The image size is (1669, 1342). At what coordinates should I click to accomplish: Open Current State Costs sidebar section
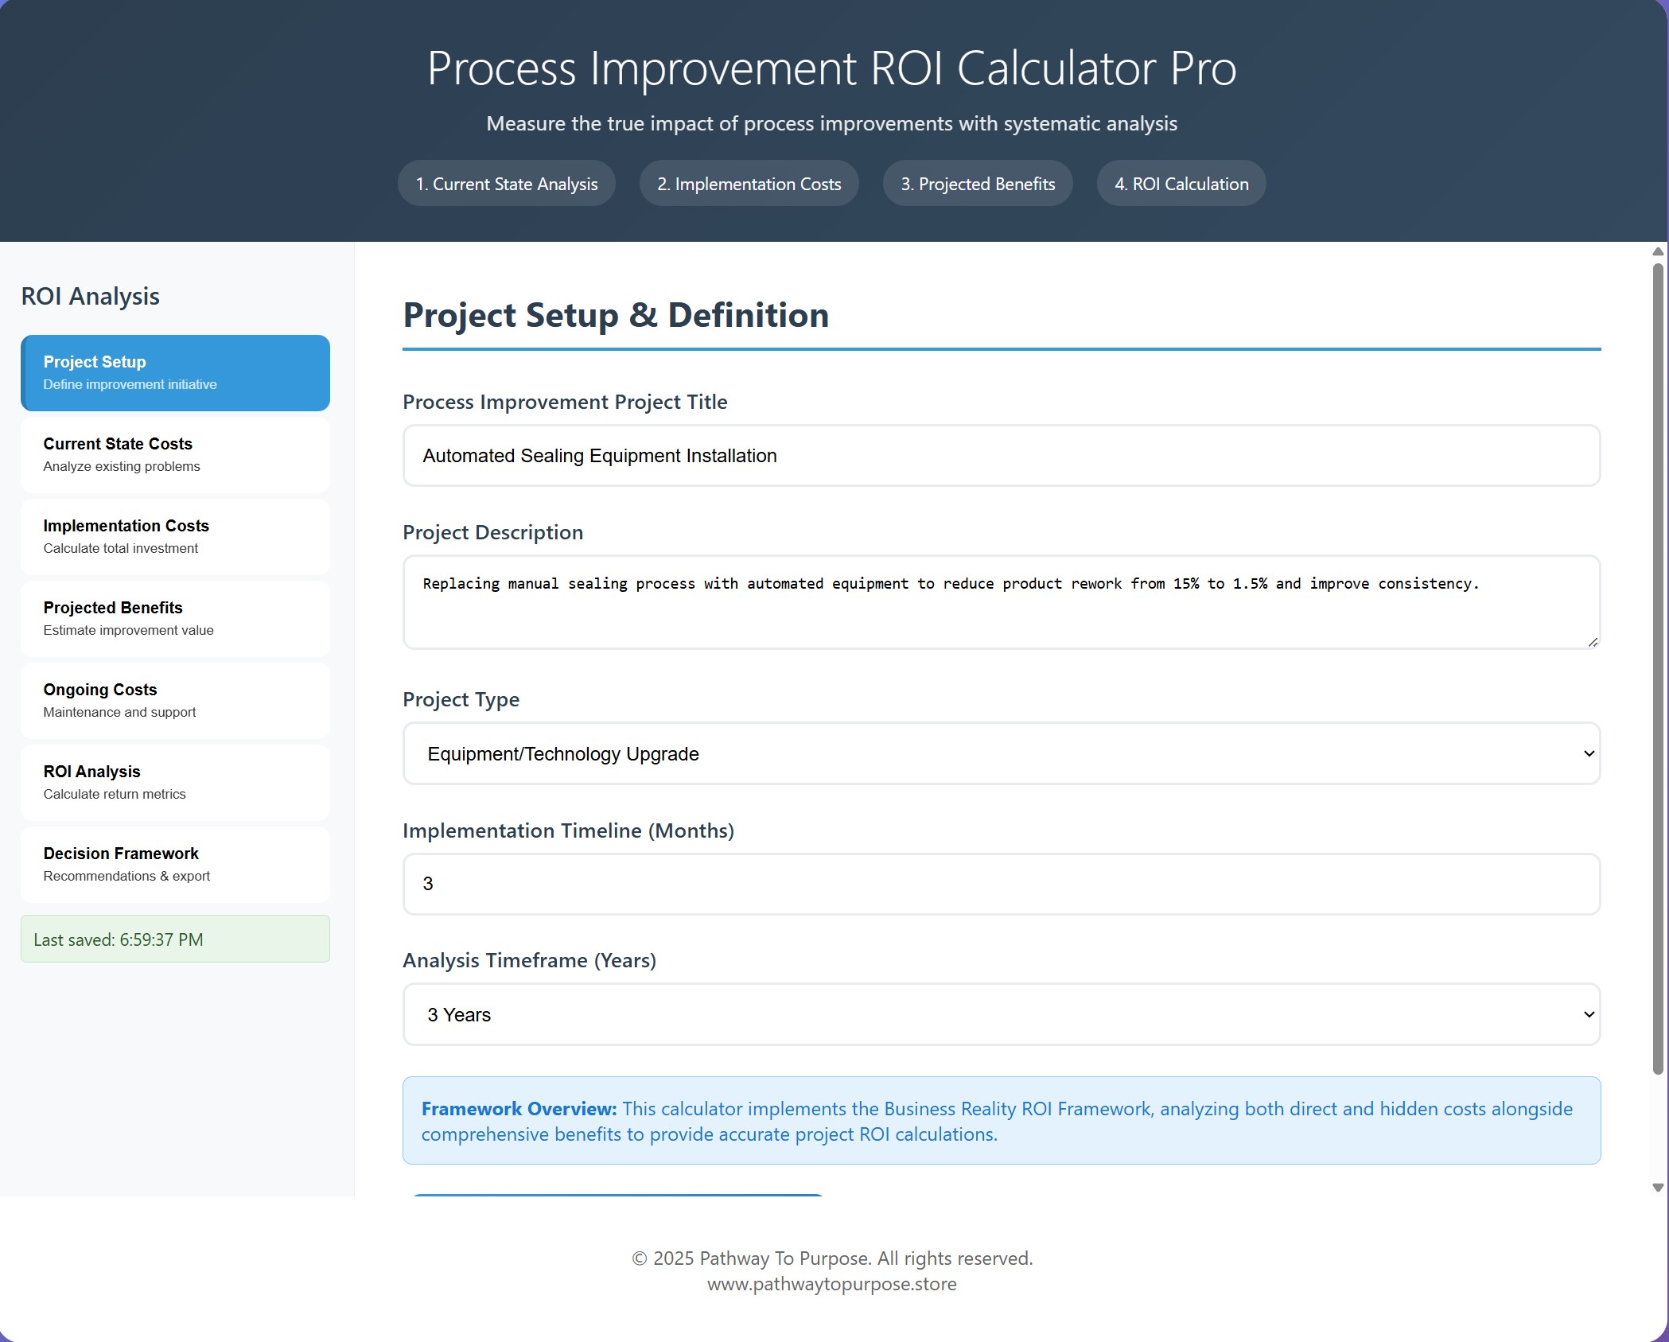click(175, 455)
